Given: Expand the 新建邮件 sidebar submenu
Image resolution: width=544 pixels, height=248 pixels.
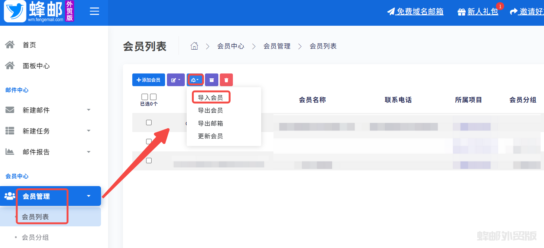Looking at the screenshot, I should [x=89, y=110].
